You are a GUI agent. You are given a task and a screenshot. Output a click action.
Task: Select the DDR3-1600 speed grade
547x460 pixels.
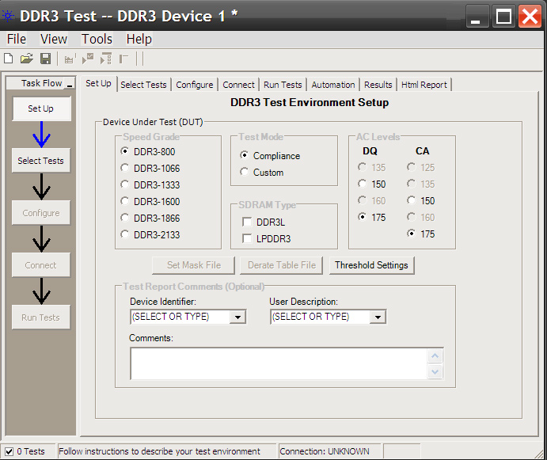click(125, 202)
